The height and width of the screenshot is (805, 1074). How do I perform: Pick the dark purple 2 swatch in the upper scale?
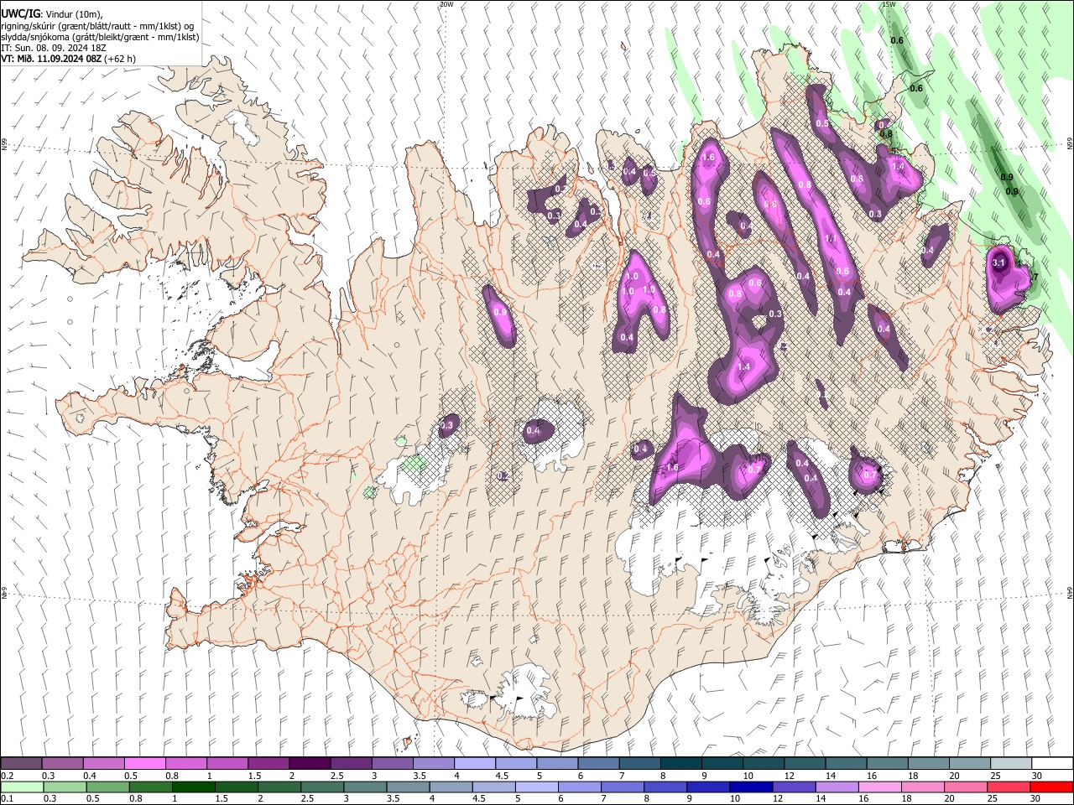click(310, 763)
